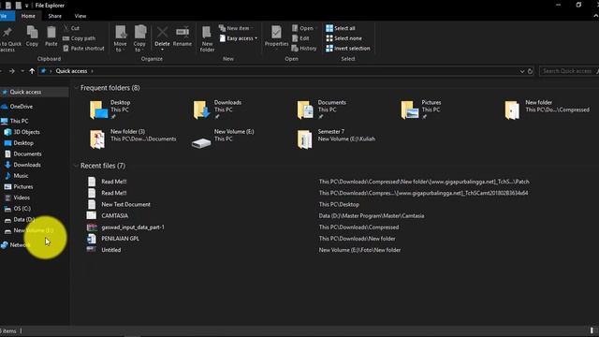Click the Properties icon in ribbon
The image size is (599, 337).
[276, 32]
